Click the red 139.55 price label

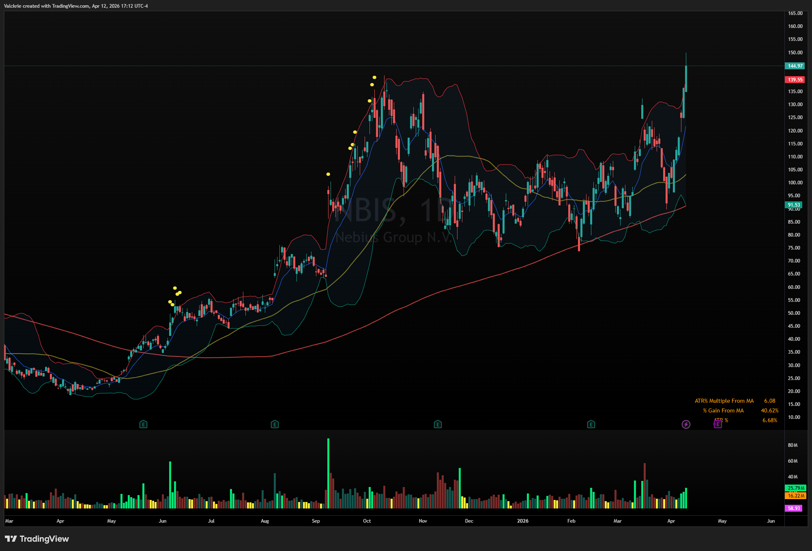coord(795,80)
